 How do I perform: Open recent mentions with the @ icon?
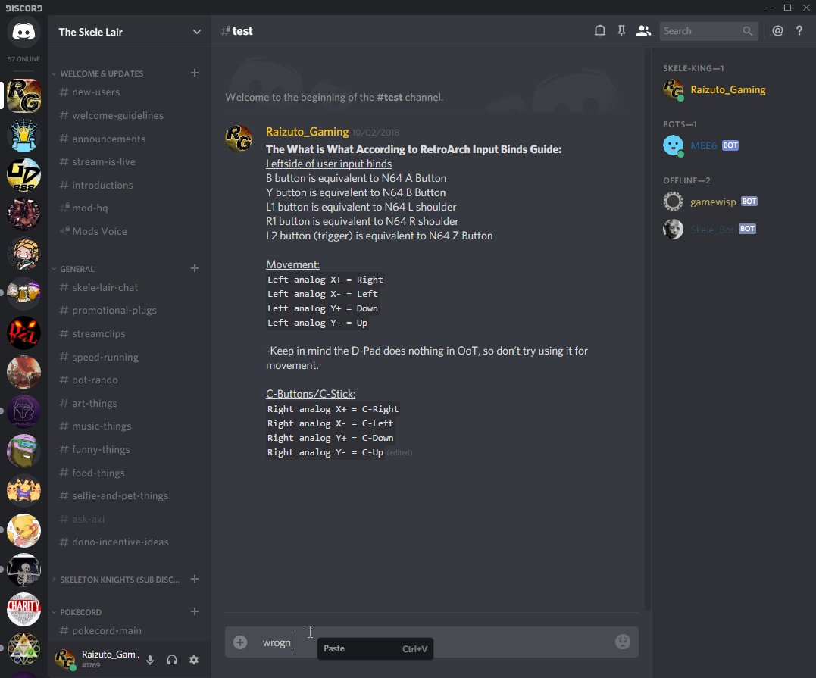tap(777, 30)
